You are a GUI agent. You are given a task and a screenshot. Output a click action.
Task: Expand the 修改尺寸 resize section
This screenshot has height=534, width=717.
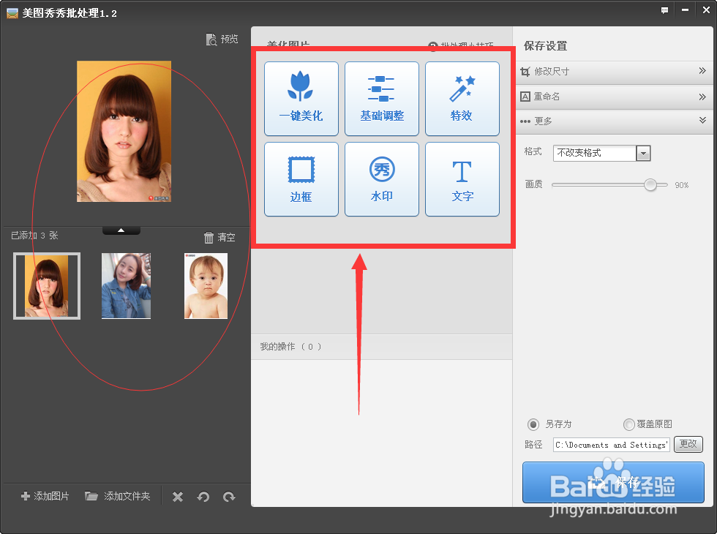[614, 72]
